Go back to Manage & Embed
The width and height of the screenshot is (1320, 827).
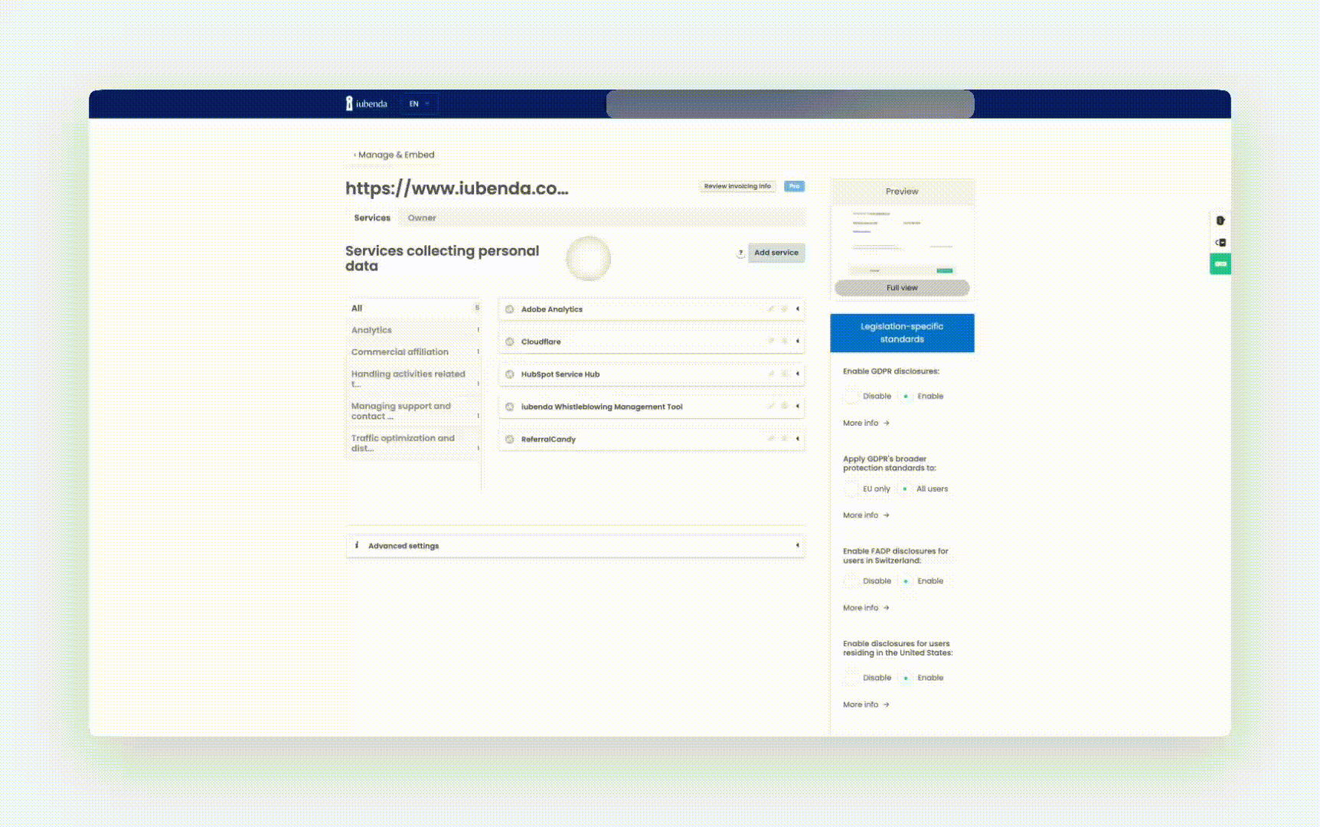click(x=394, y=155)
